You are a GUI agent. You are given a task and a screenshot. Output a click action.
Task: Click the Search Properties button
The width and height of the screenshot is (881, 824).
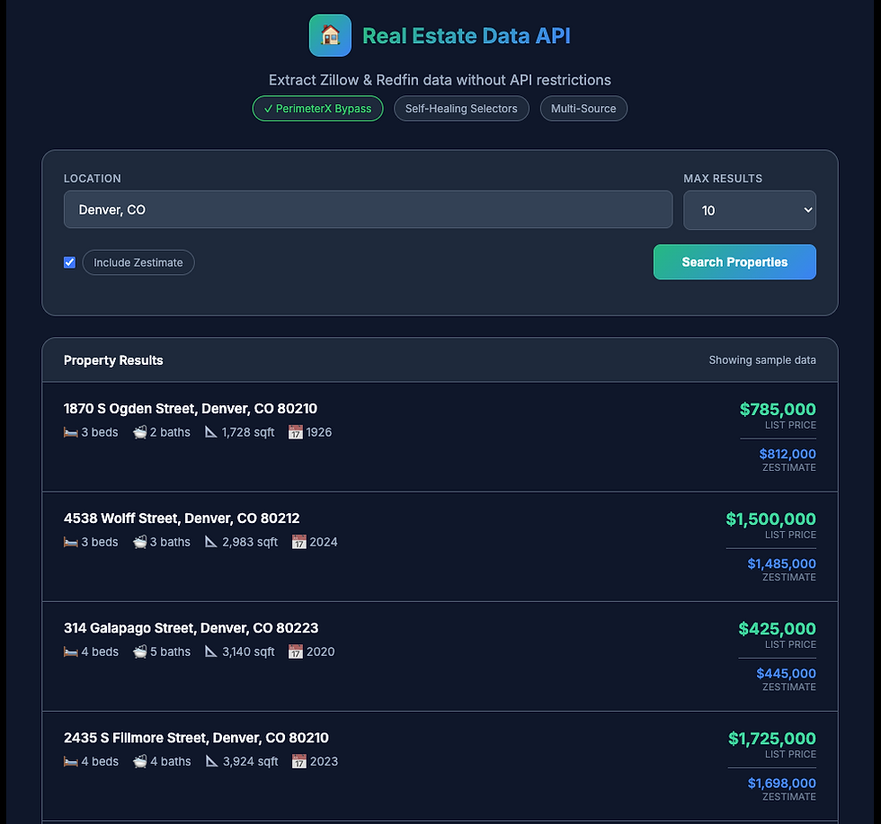click(x=734, y=261)
